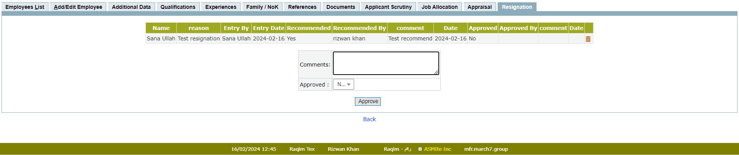Switch to the Employees List tab
Screen dimensions: 739x155
pyautogui.click(x=25, y=7)
